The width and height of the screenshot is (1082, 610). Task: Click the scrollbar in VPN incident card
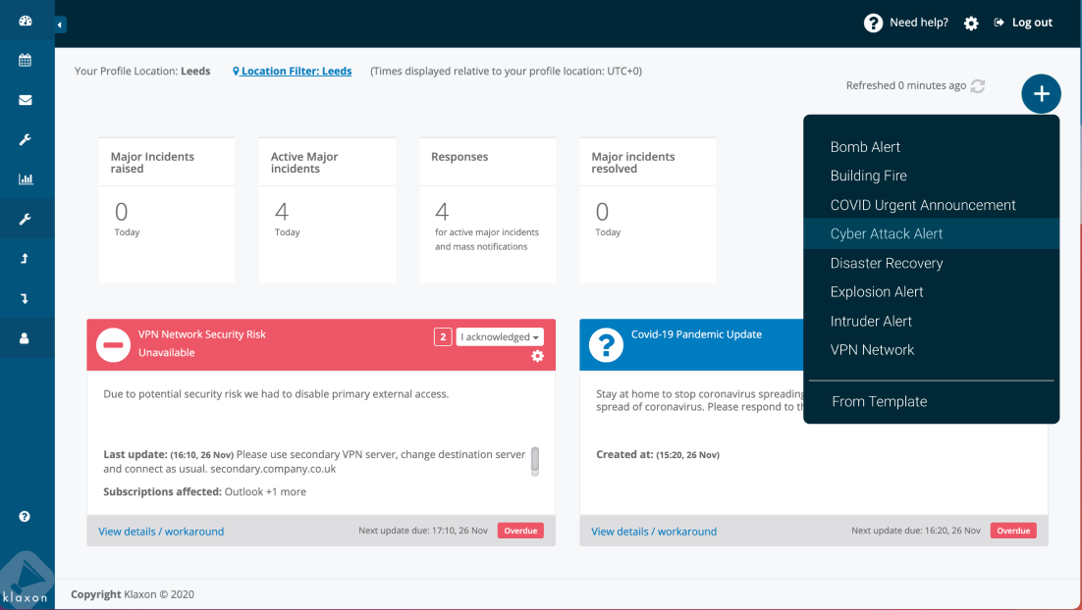535,461
